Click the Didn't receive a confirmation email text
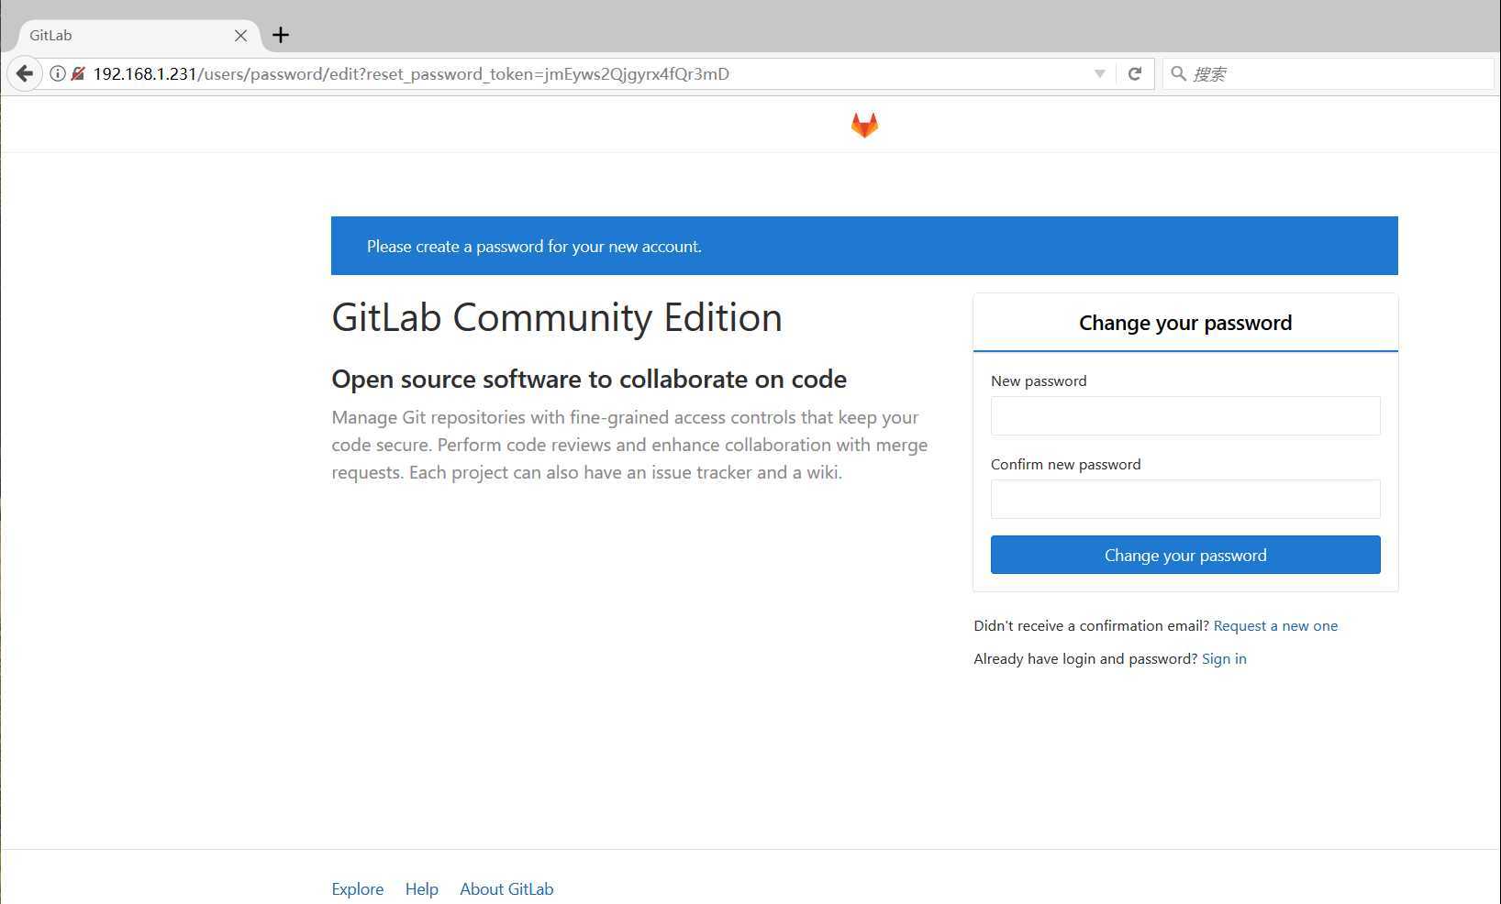The image size is (1501, 904). (1092, 625)
